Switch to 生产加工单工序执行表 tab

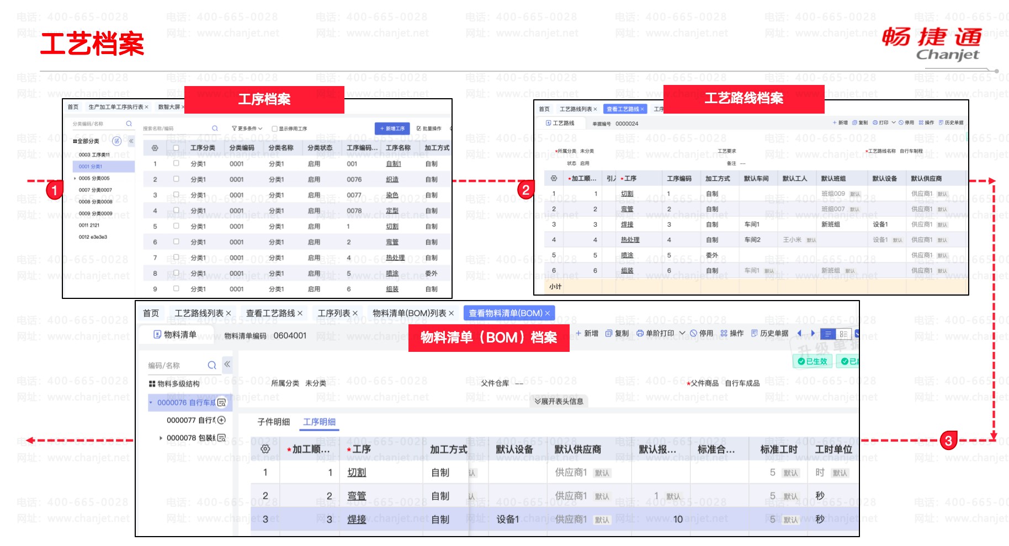tap(118, 107)
